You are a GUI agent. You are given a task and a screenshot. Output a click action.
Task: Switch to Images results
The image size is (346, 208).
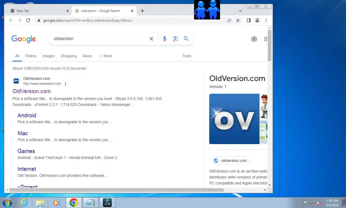point(49,56)
